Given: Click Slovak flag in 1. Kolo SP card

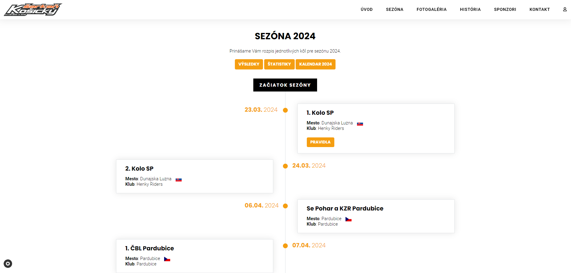Looking at the screenshot, I should 360,124.
